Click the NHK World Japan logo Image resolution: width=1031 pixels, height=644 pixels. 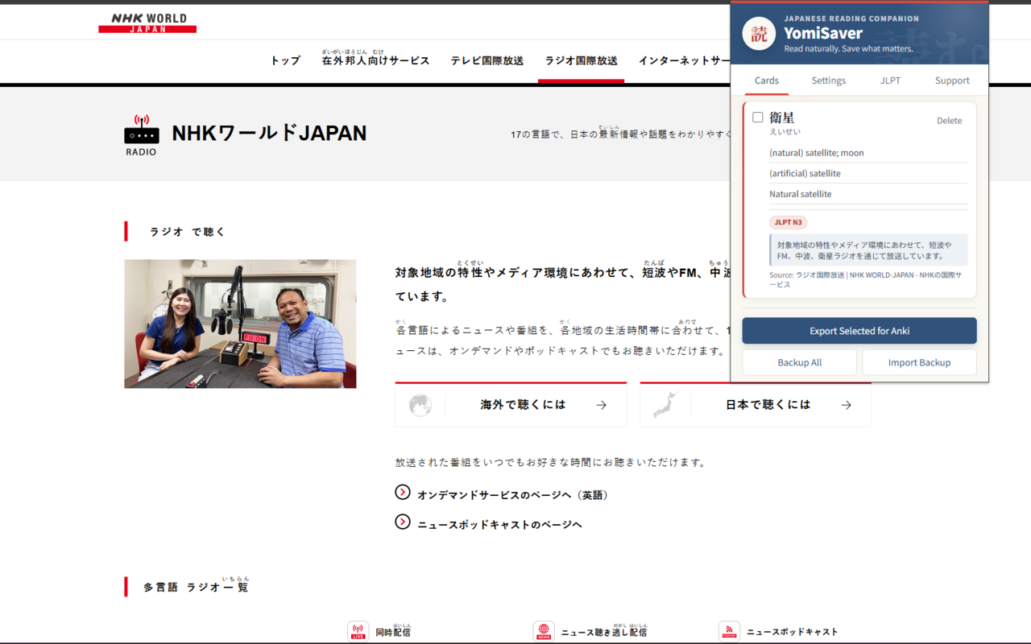coord(147,23)
